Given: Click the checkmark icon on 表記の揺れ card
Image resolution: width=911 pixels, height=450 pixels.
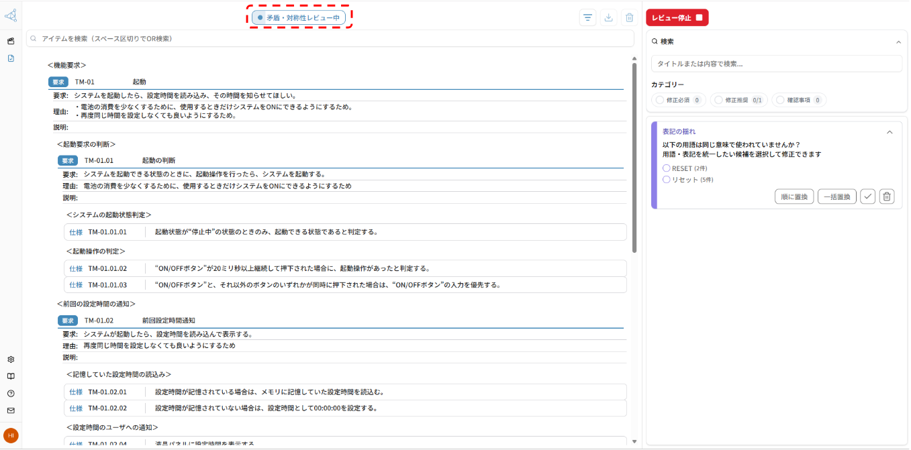Looking at the screenshot, I should [868, 196].
